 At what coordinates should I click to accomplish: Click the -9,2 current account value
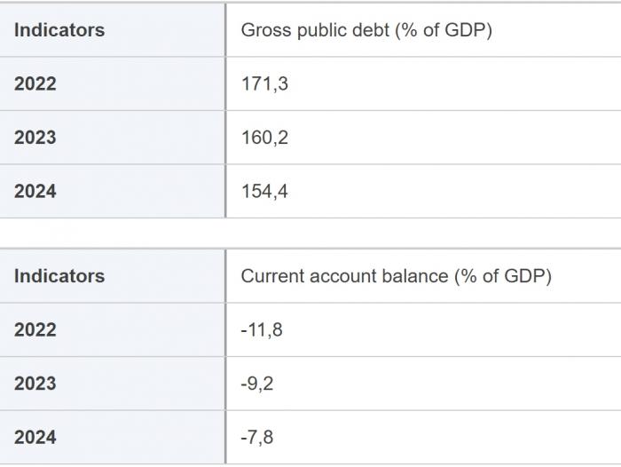(x=259, y=384)
